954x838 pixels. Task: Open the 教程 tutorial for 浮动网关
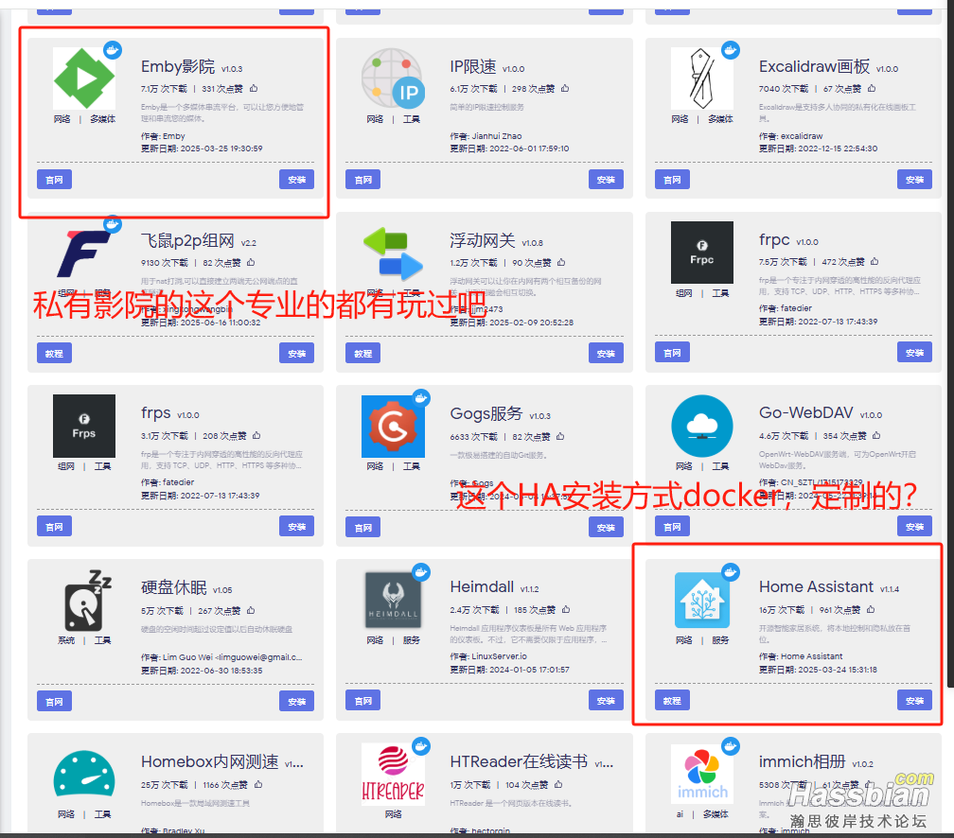tap(363, 354)
